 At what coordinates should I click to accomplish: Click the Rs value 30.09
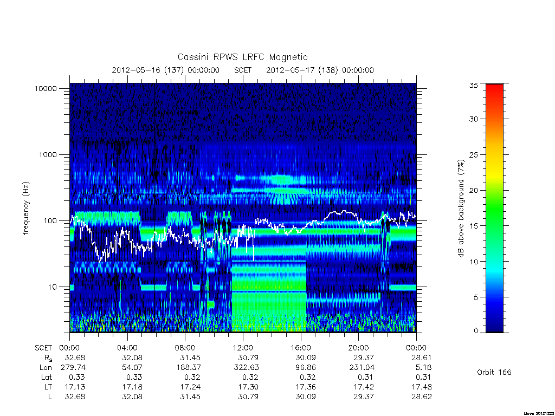(x=306, y=358)
